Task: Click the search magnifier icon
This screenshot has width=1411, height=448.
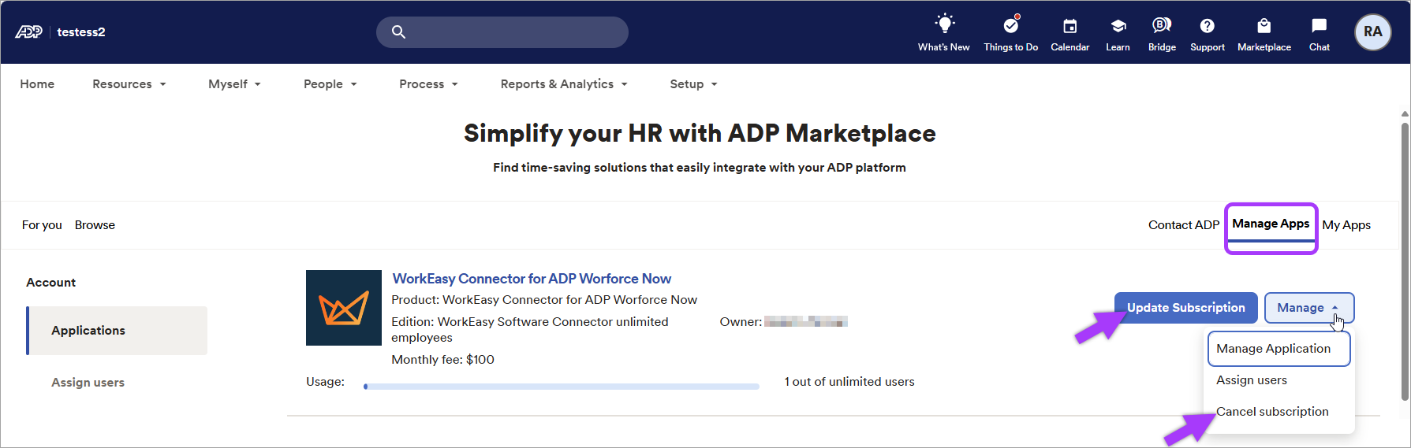Action: (398, 32)
